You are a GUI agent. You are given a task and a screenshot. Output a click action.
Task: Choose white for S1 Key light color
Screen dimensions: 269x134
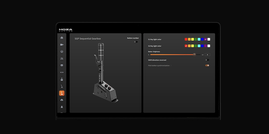click(209, 39)
